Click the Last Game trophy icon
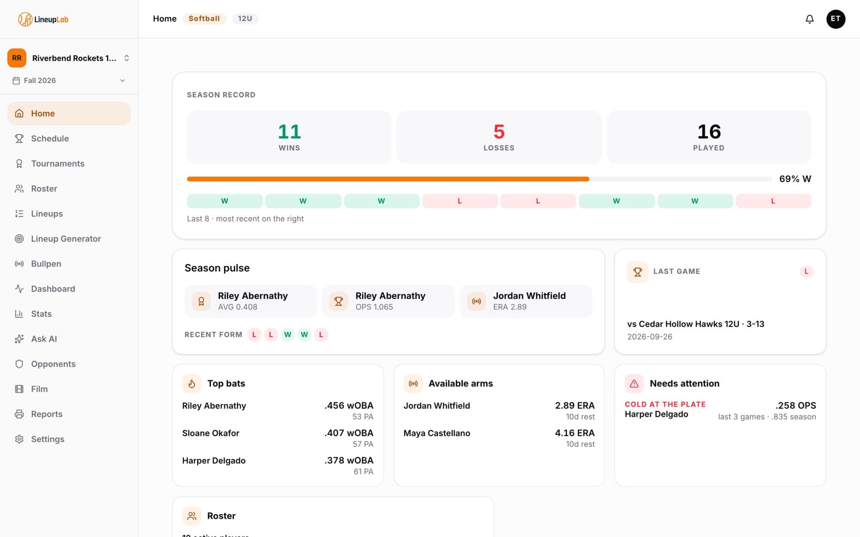This screenshot has height=537, width=860. click(637, 272)
